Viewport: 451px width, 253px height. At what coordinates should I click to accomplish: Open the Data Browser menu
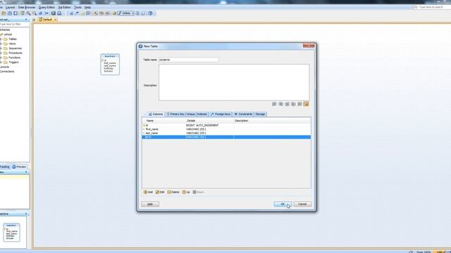27,7
